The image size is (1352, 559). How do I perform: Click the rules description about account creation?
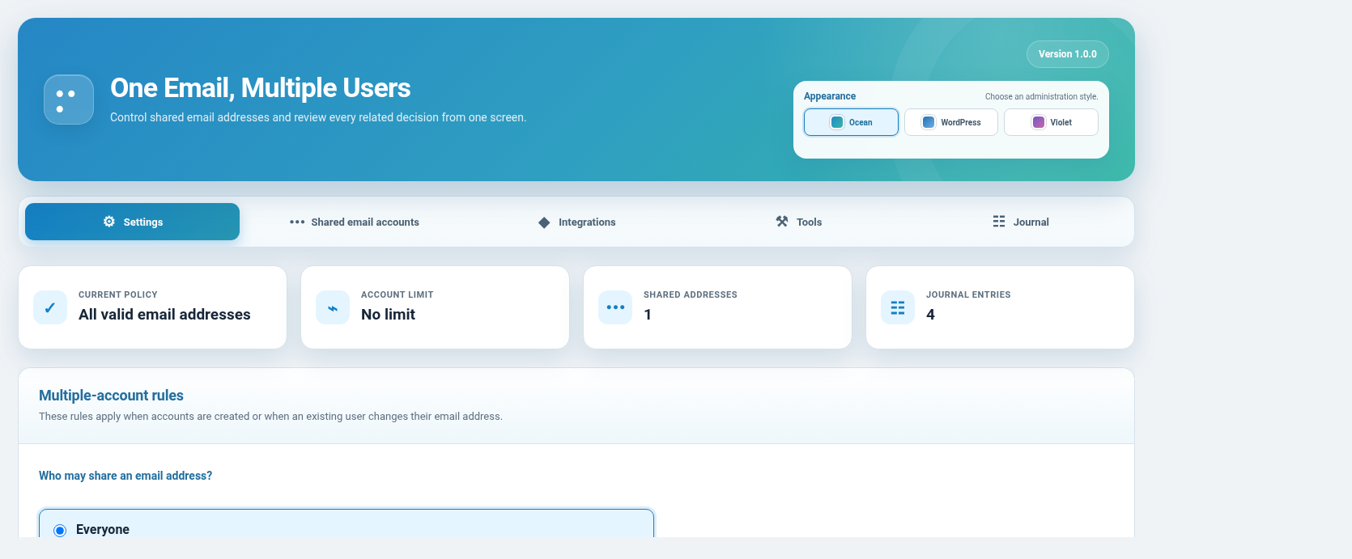[x=270, y=417]
